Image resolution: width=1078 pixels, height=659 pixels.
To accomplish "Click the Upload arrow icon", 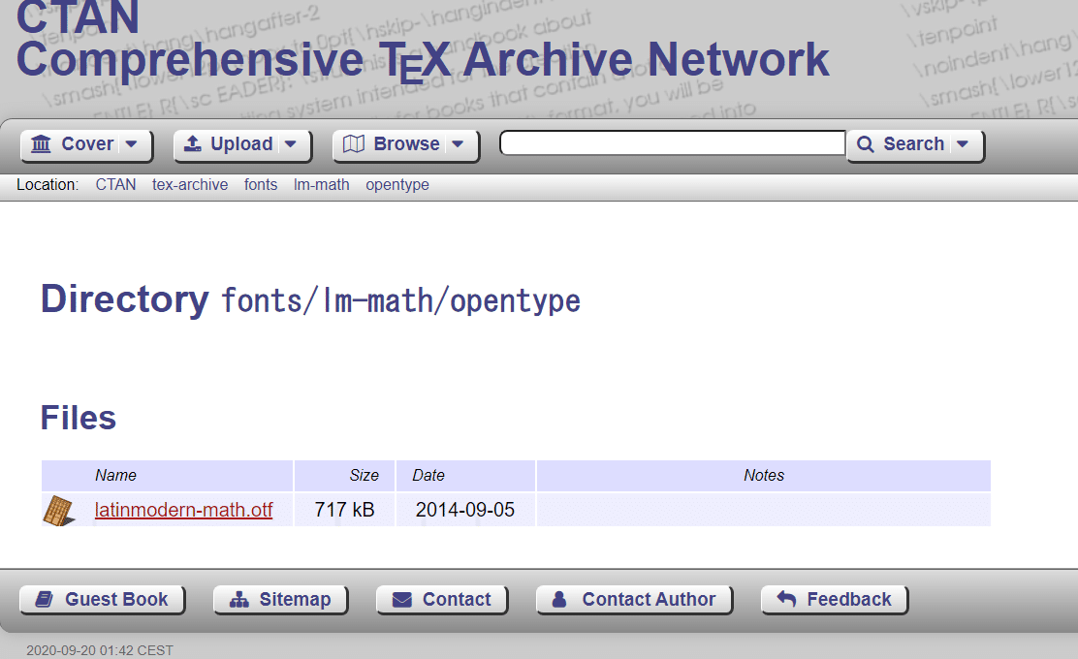I will click(x=193, y=143).
